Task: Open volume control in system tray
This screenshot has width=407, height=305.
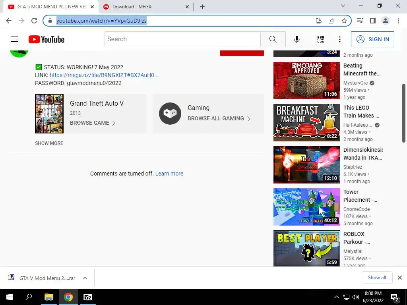Action: tap(356, 297)
